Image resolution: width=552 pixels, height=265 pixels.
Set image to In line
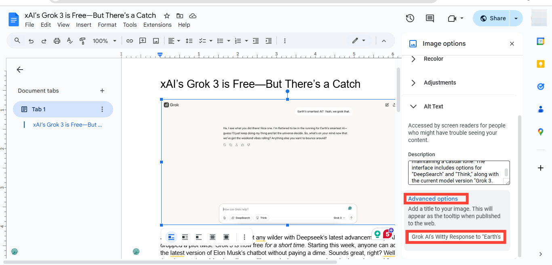tap(171, 237)
